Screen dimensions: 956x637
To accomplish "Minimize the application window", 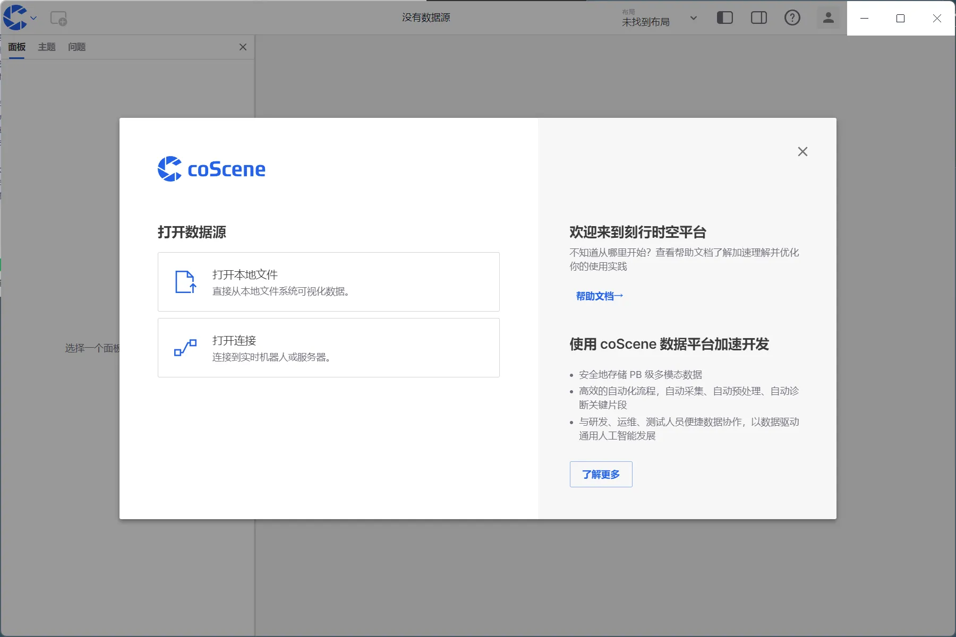I will pyautogui.click(x=865, y=18).
